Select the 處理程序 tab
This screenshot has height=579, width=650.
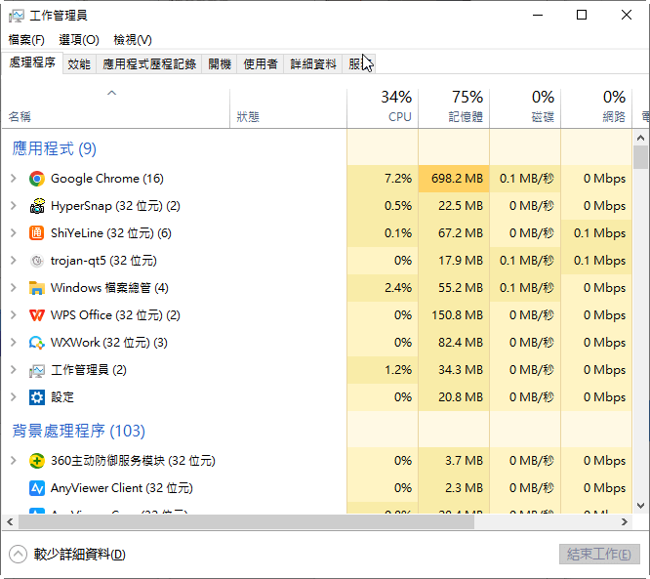(x=32, y=63)
